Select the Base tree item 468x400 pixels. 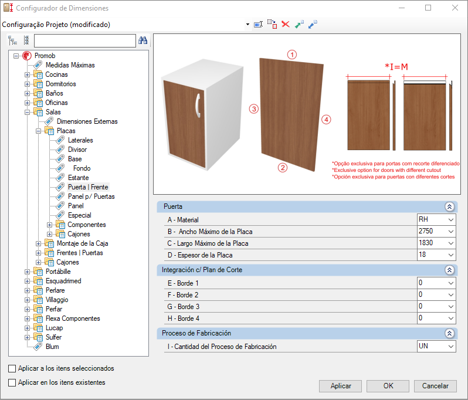point(74,159)
